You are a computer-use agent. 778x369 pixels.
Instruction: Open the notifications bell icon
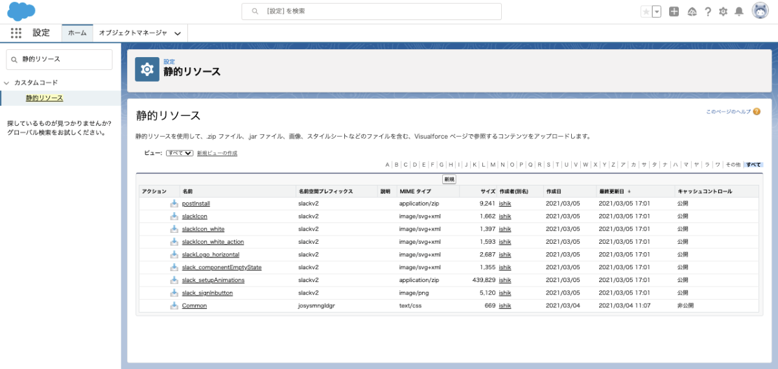[739, 12]
